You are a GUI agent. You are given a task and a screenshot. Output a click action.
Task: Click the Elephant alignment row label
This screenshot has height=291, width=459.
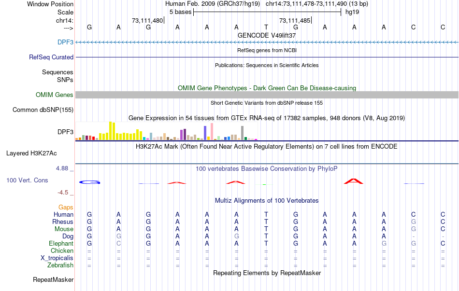pos(61,243)
